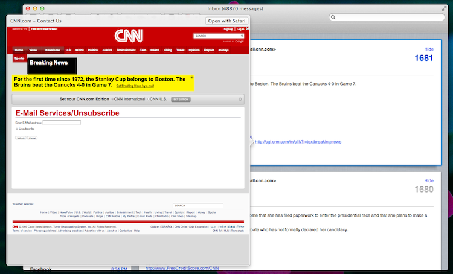The width and height of the screenshot is (453, 274).
Task: Go to the Living section
Action: tap(168, 50)
